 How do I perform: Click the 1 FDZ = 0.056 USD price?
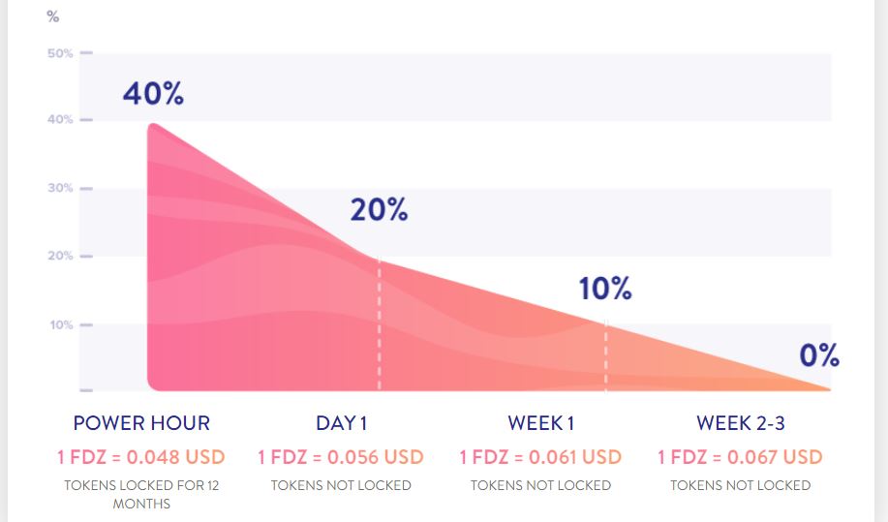click(x=341, y=457)
